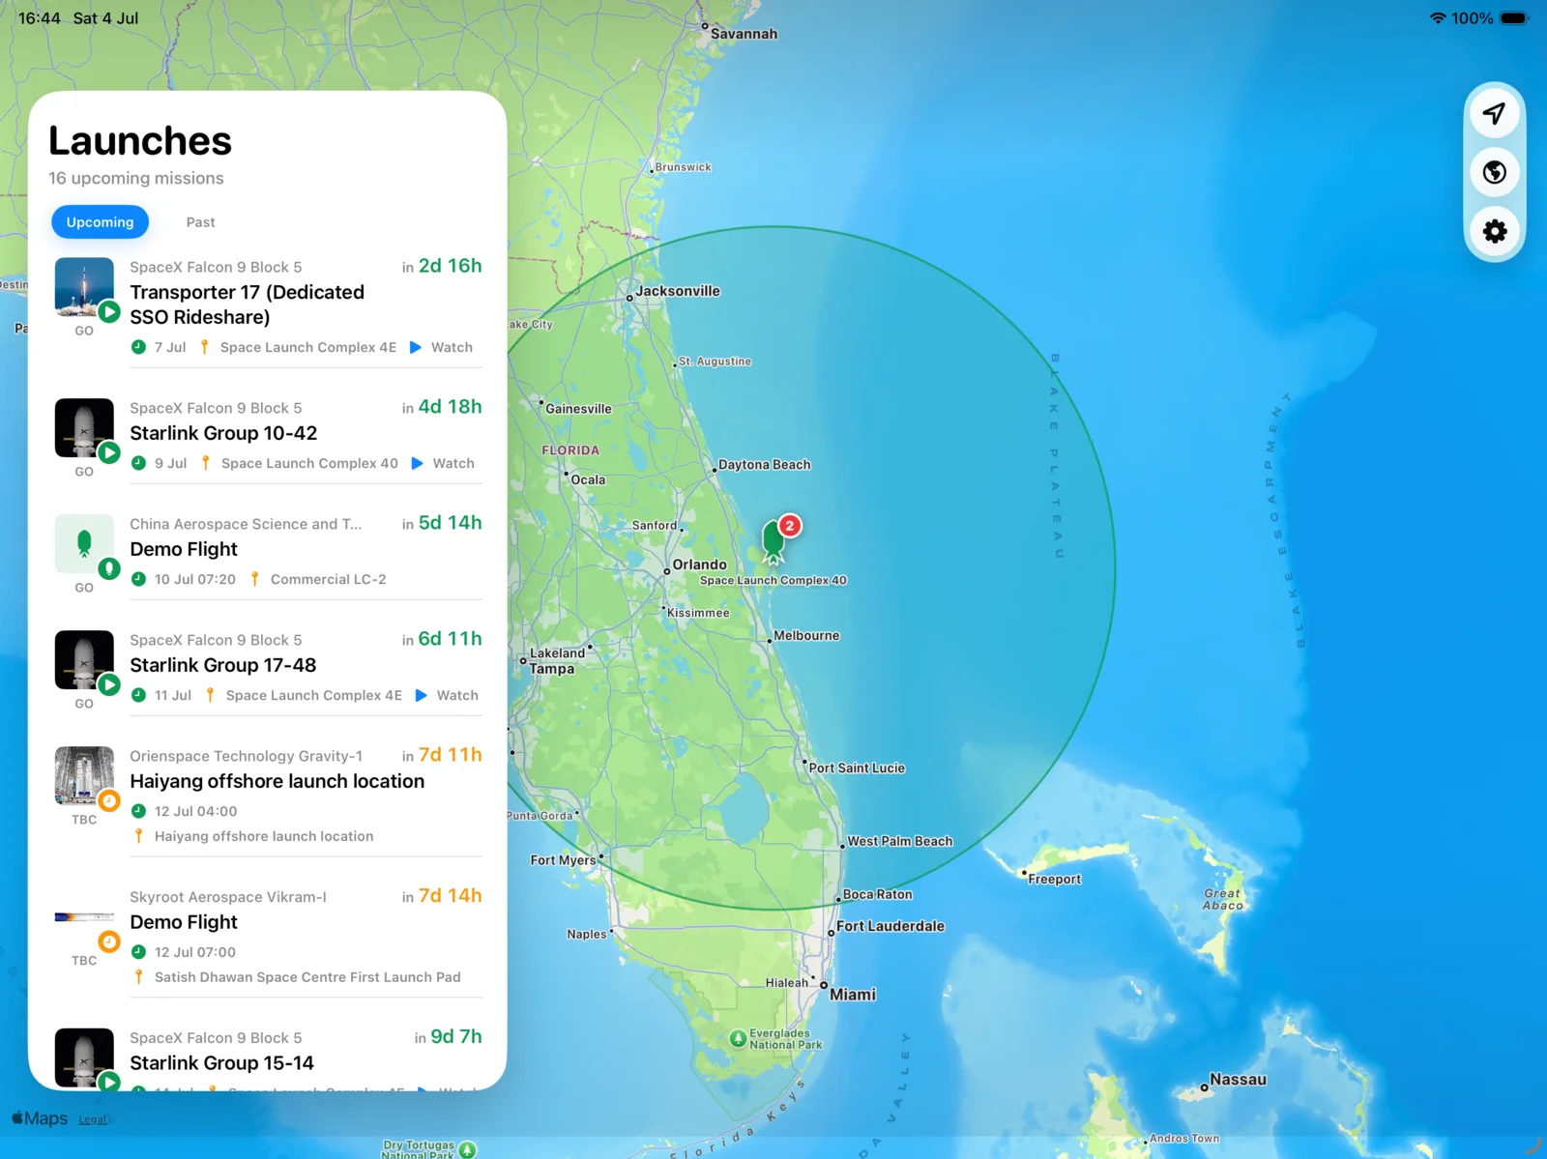The width and height of the screenshot is (1547, 1159).
Task: Click the Miami city label on map
Action: 853,995
